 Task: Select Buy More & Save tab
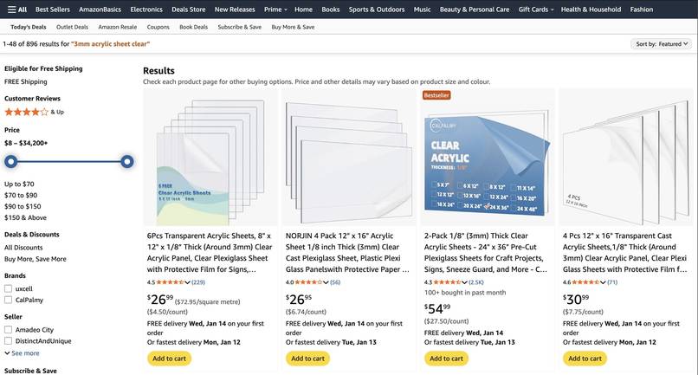pos(293,27)
